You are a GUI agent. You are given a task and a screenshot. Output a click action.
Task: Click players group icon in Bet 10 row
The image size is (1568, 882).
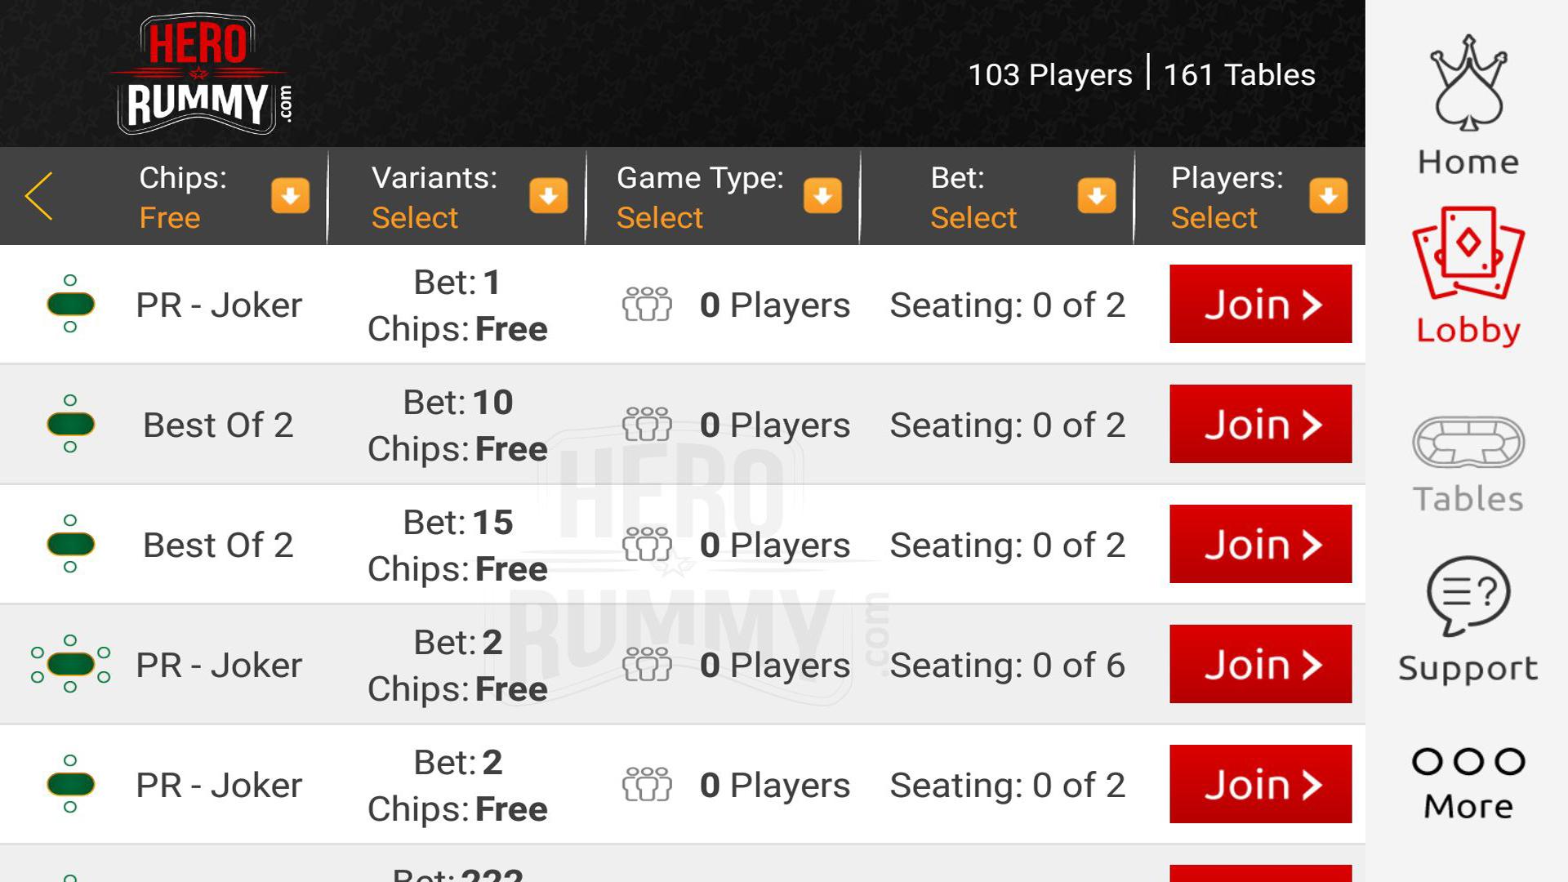(647, 425)
